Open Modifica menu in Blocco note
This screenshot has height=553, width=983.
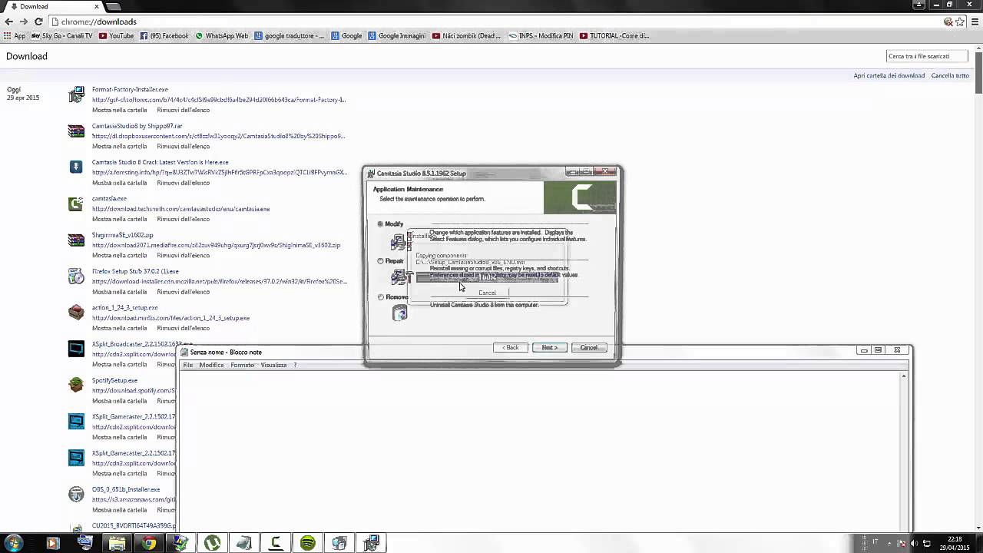click(211, 365)
